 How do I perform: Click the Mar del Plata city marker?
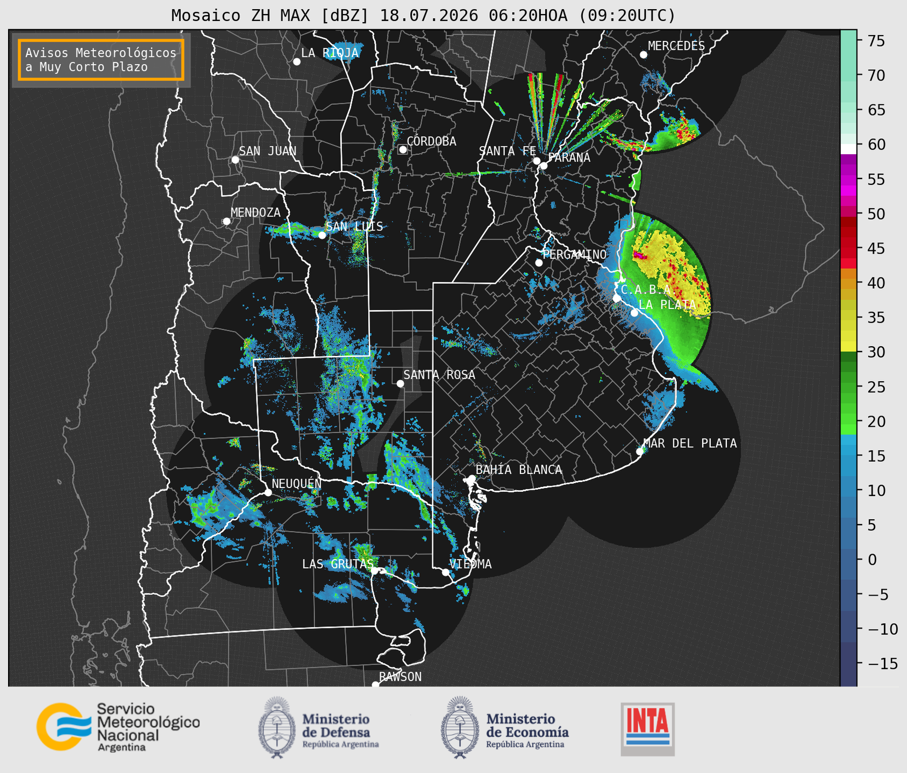click(640, 452)
